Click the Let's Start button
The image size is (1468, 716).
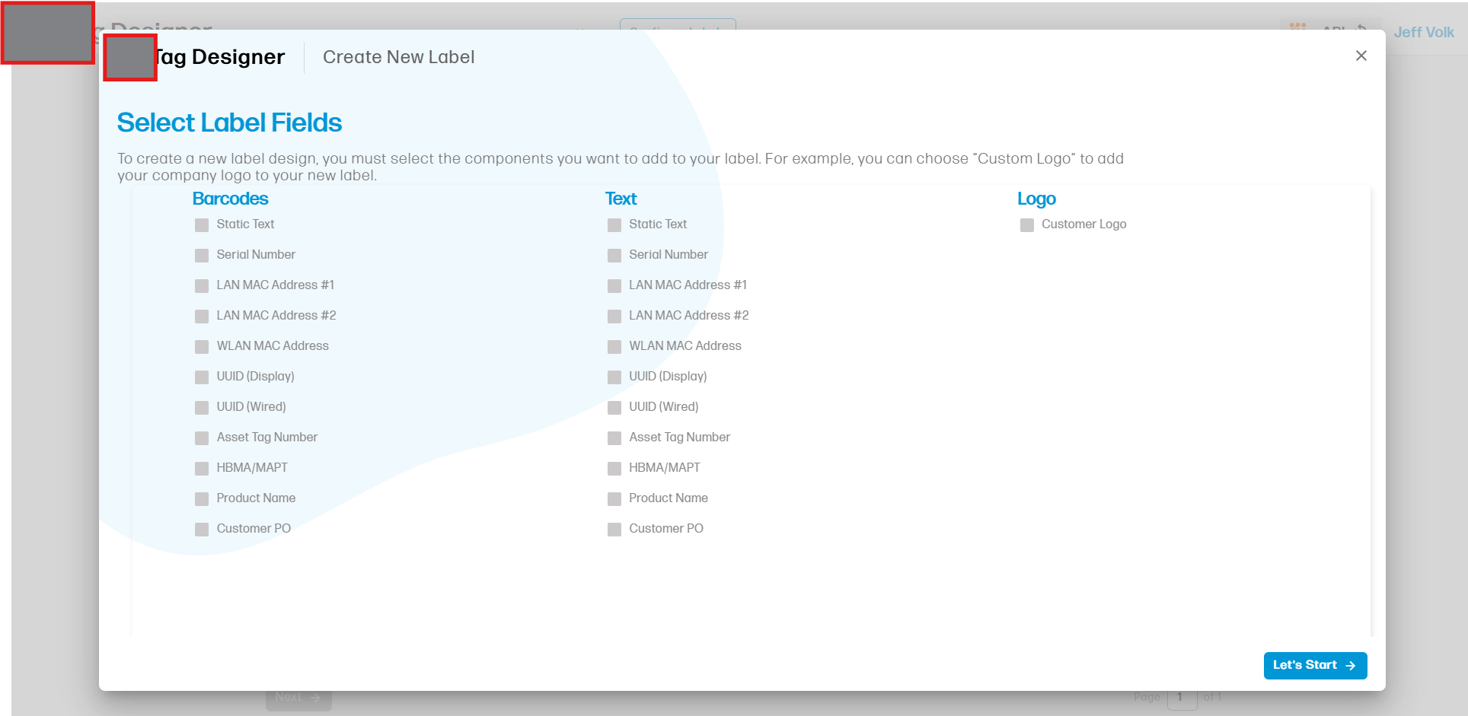pos(1314,665)
